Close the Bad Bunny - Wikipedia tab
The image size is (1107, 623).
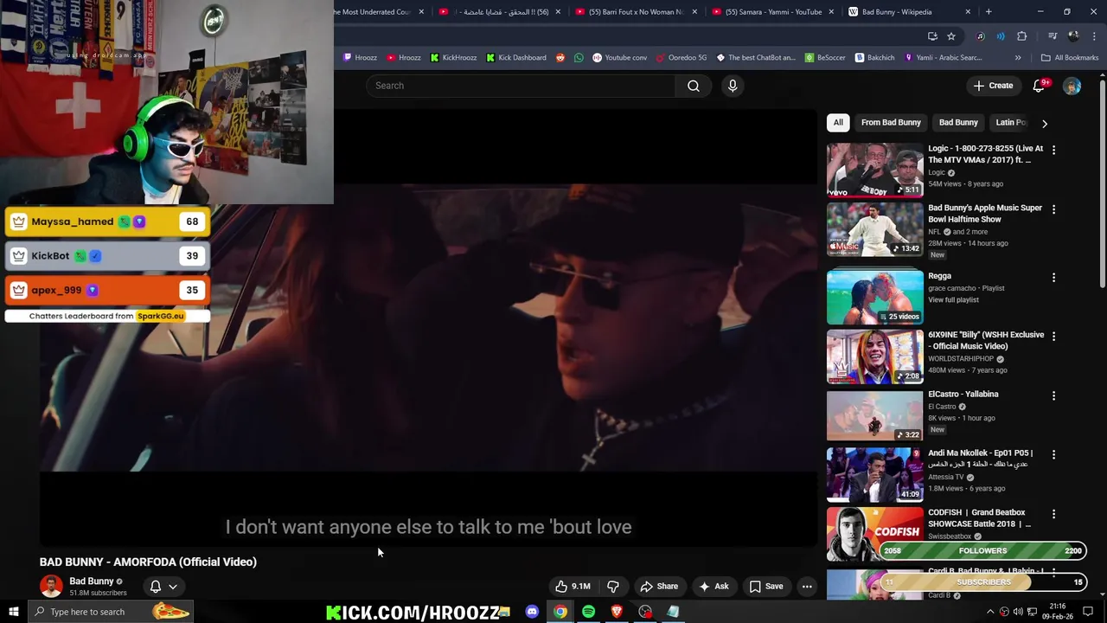point(968,12)
